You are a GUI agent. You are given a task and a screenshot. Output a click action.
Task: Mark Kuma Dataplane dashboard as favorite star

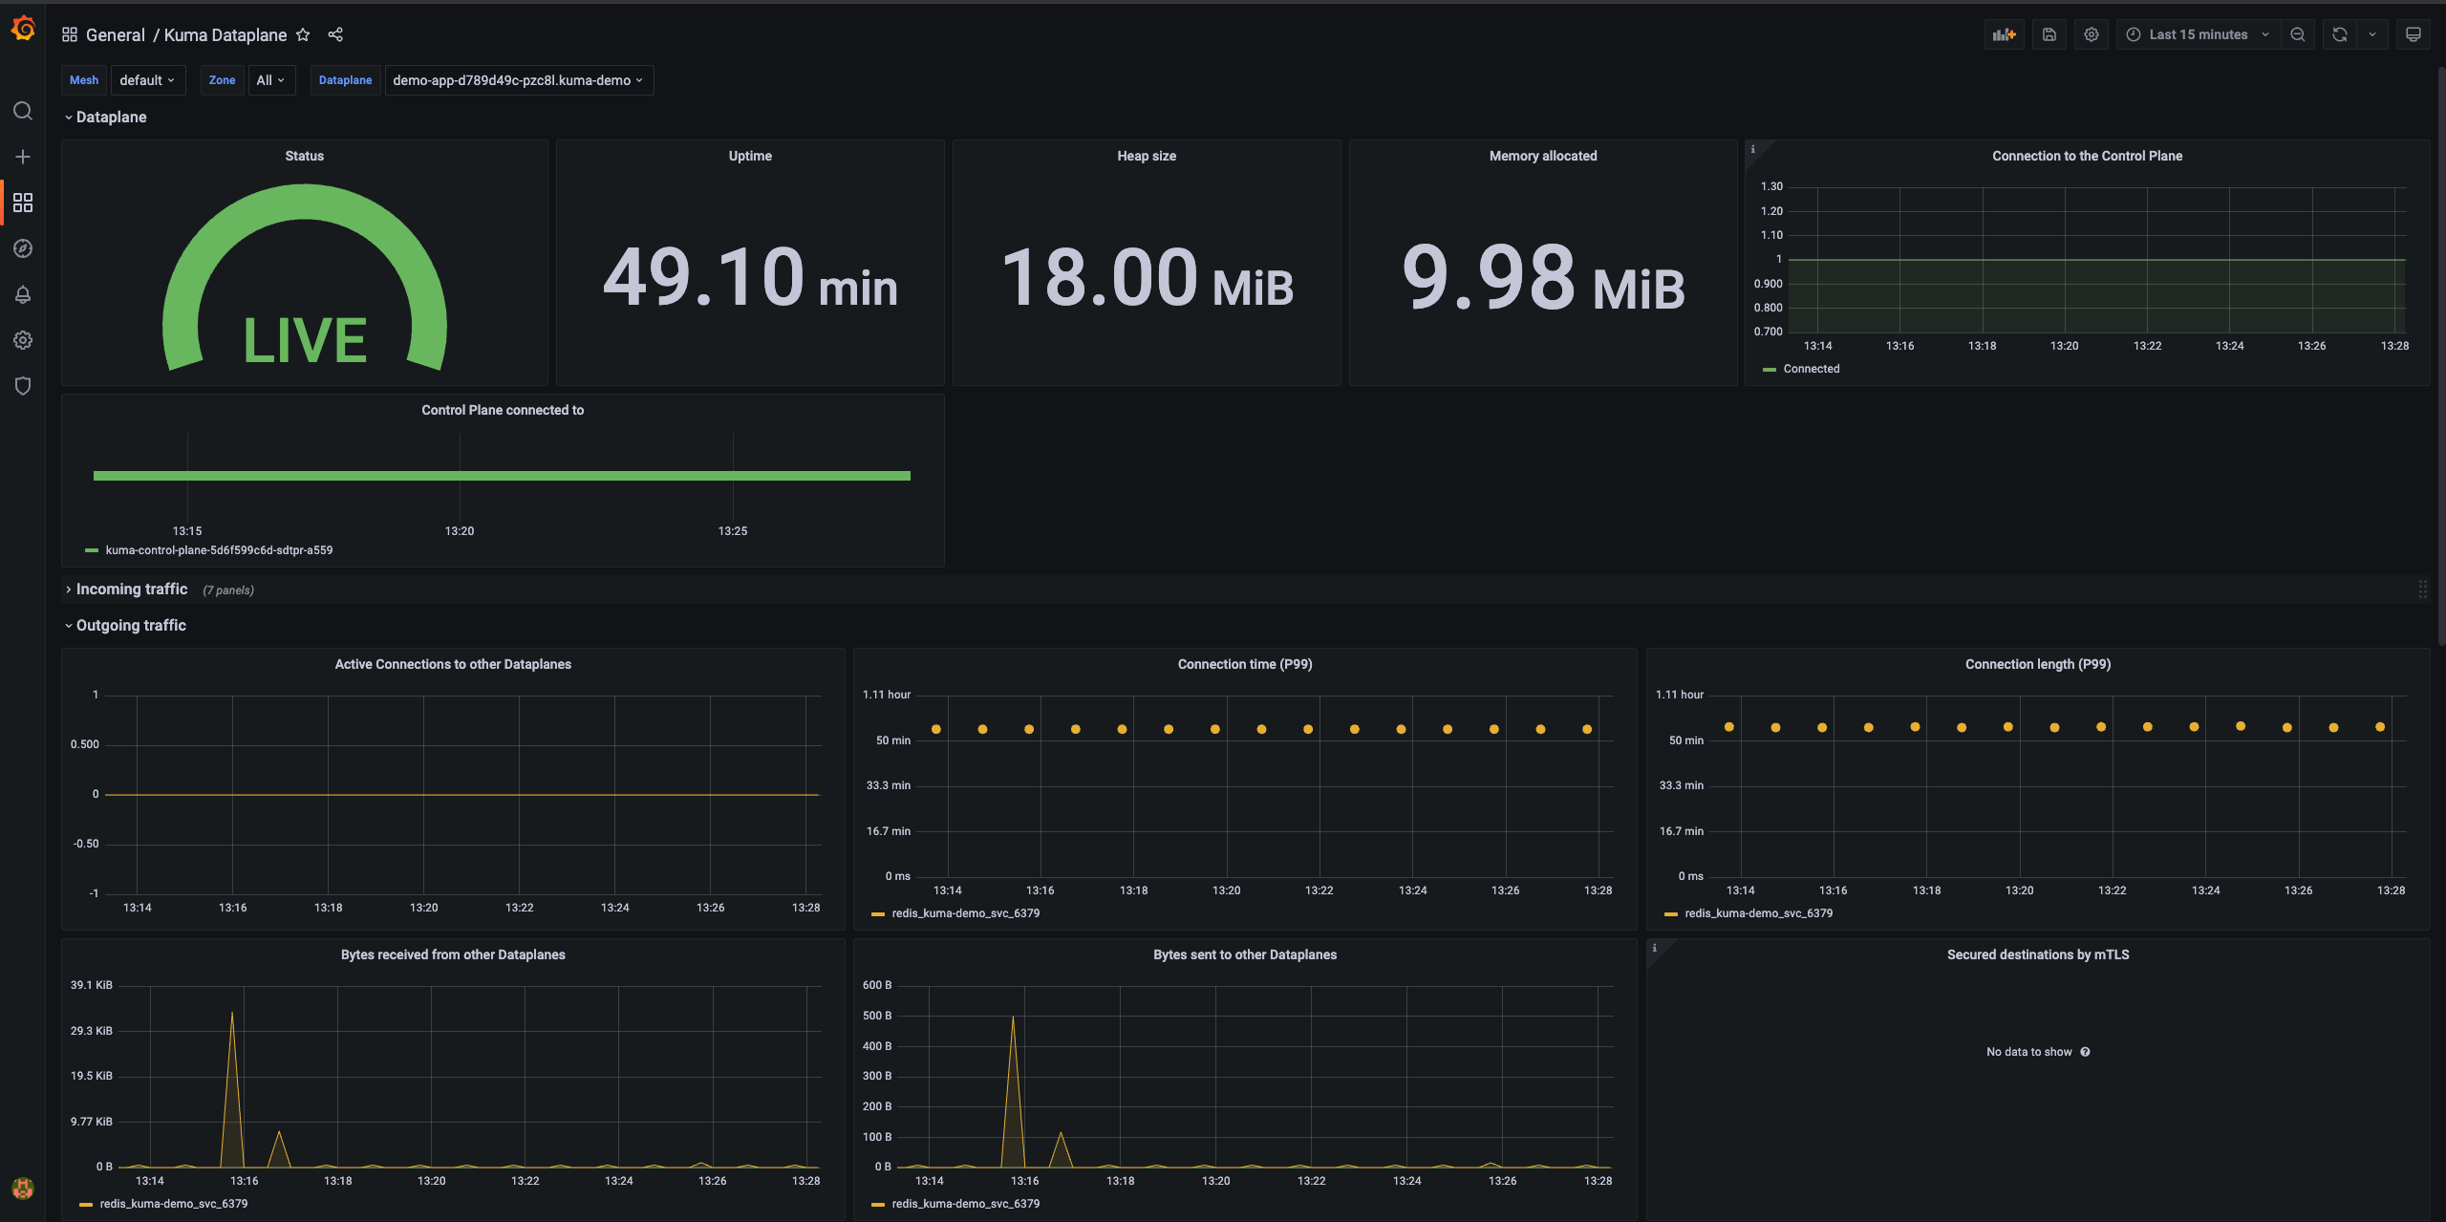point(303,34)
